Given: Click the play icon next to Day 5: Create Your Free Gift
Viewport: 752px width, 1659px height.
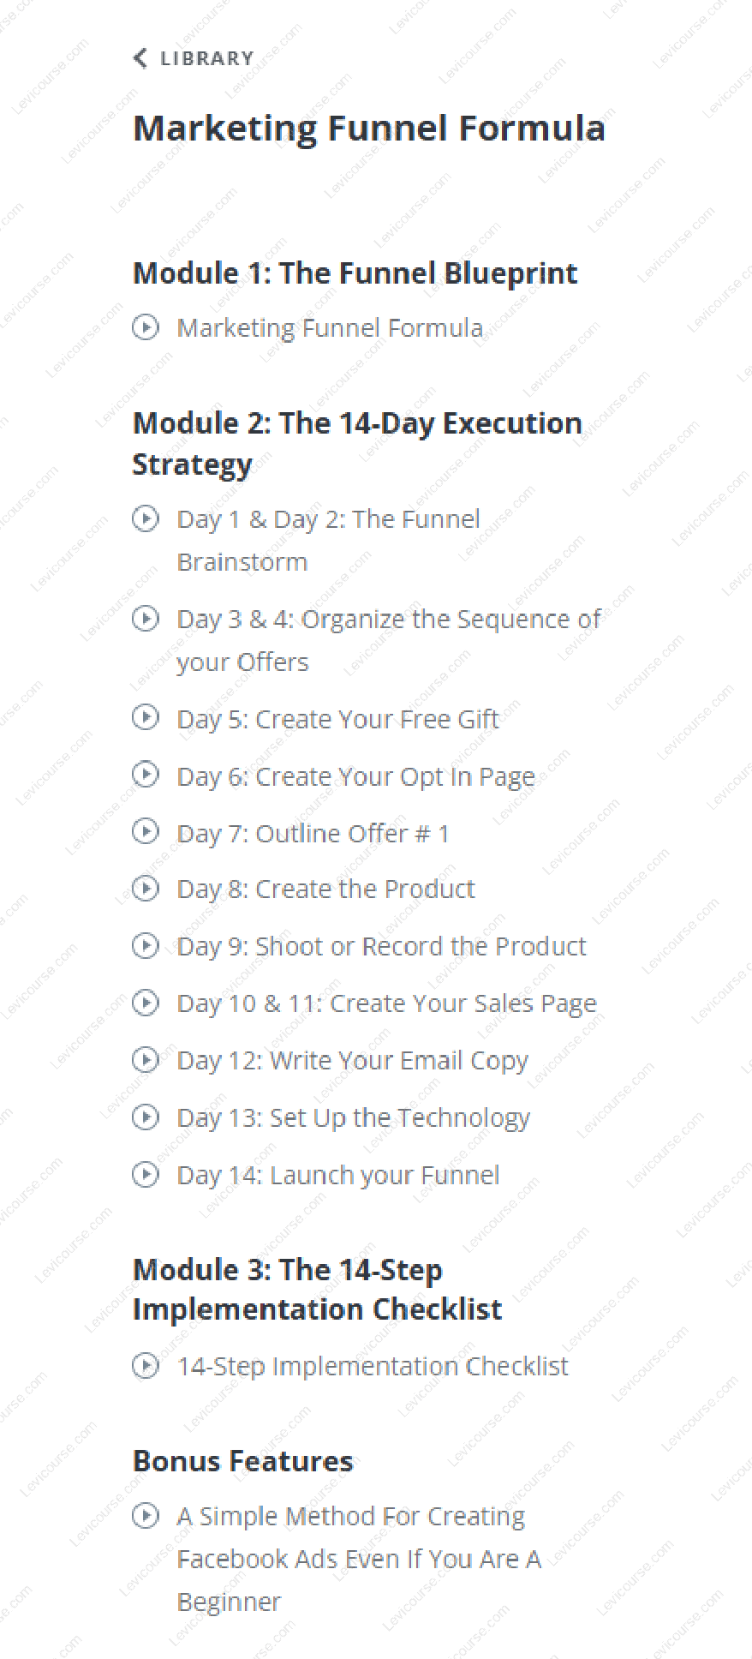Looking at the screenshot, I should click(146, 718).
